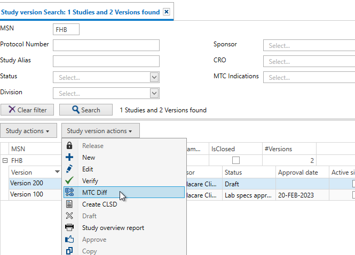
Task: Choose MTC Diff from the menu
Action: click(x=96, y=193)
